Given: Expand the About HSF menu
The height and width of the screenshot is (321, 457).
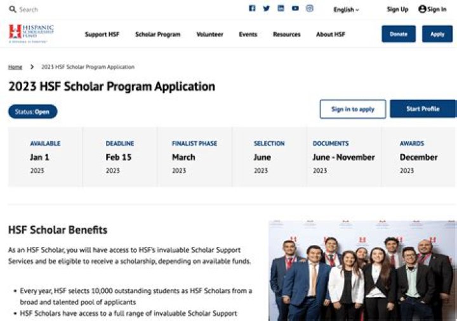Looking at the screenshot, I should click(331, 34).
